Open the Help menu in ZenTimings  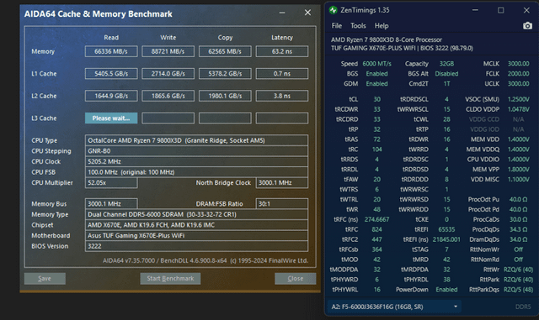point(382,26)
